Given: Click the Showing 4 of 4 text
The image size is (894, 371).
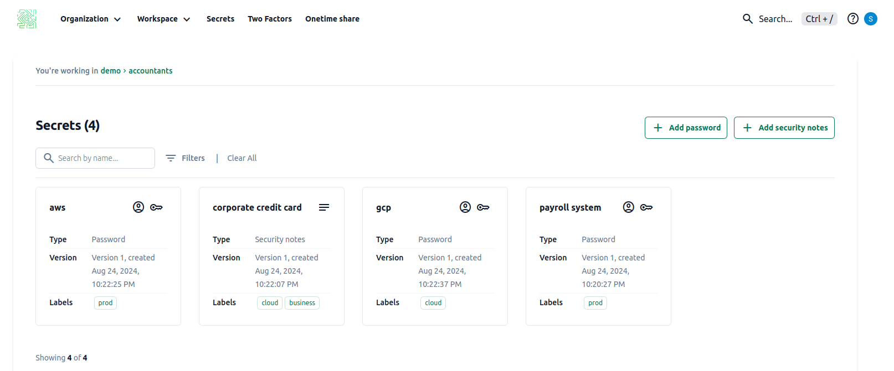Looking at the screenshot, I should click(x=61, y=358).
